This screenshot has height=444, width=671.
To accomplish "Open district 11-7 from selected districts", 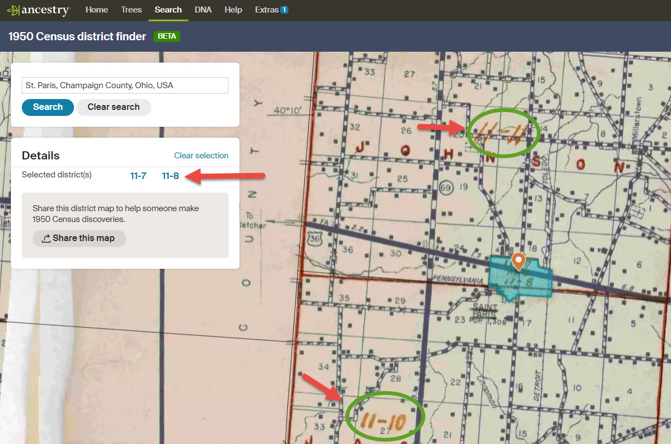I will [x=138, y=176].
